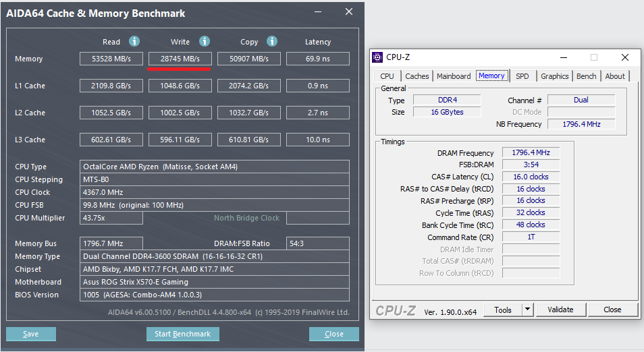Click CPU Multiplier value 43.75x
The image size is (644, 352).
click(111, 218)
